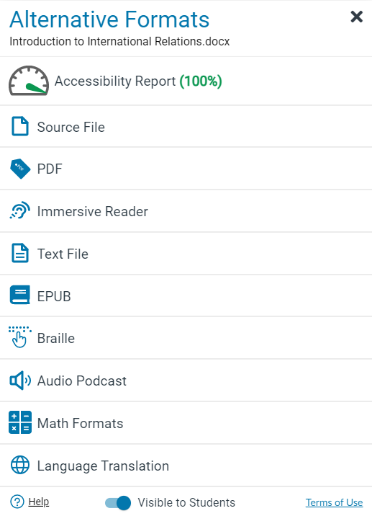Screen dimensions: 372x516
Task: Click the question mark help icon
Action: (17, 502)
